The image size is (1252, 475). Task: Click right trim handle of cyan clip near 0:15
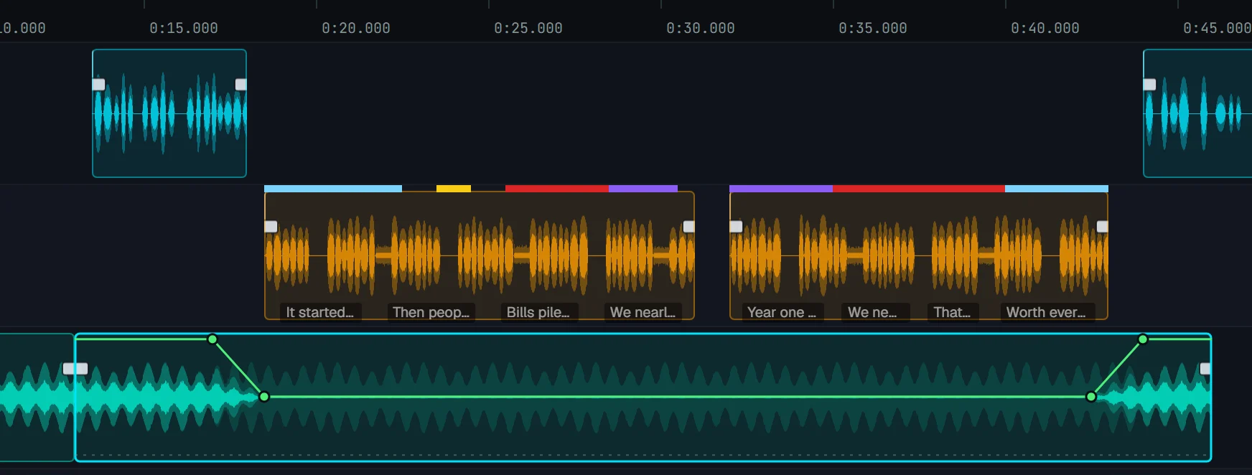[x=241, y=84]
